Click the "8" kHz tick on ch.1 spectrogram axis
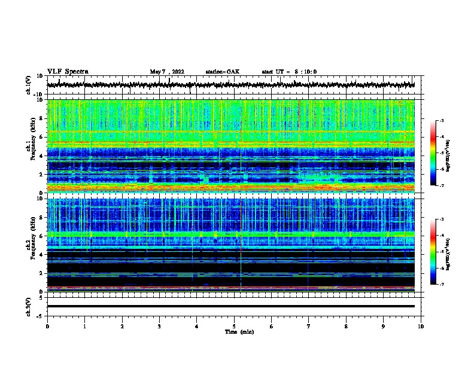This screenshot has width=474, height=366. click(42, 118)
